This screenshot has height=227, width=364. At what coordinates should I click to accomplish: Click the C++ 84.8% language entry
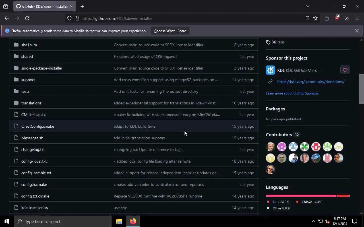(x=278, y=202)
